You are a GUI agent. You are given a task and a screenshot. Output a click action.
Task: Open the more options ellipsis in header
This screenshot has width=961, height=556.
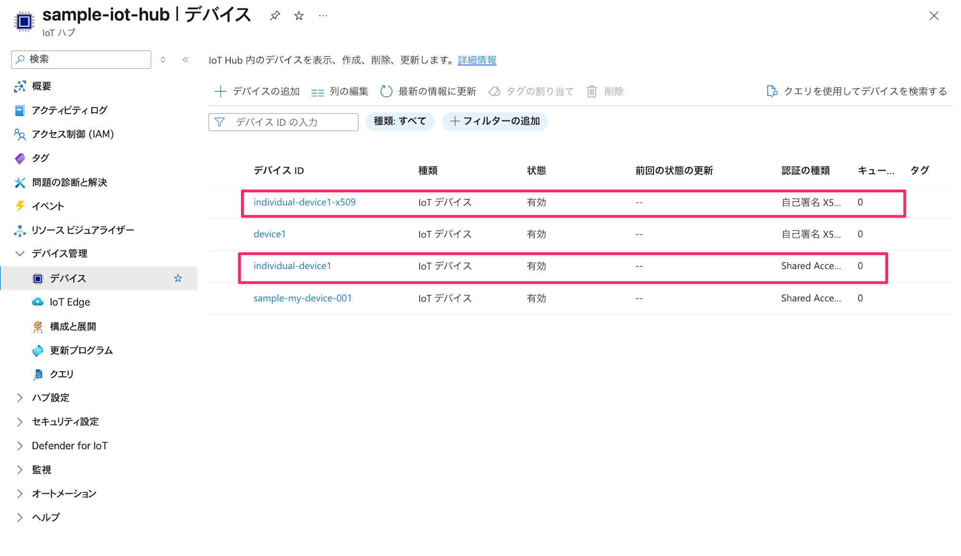pos(323,16)
